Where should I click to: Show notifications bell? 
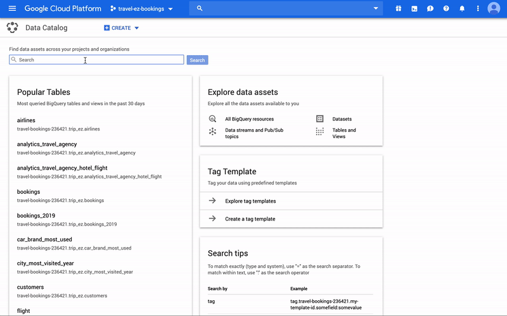pos(462,9)
